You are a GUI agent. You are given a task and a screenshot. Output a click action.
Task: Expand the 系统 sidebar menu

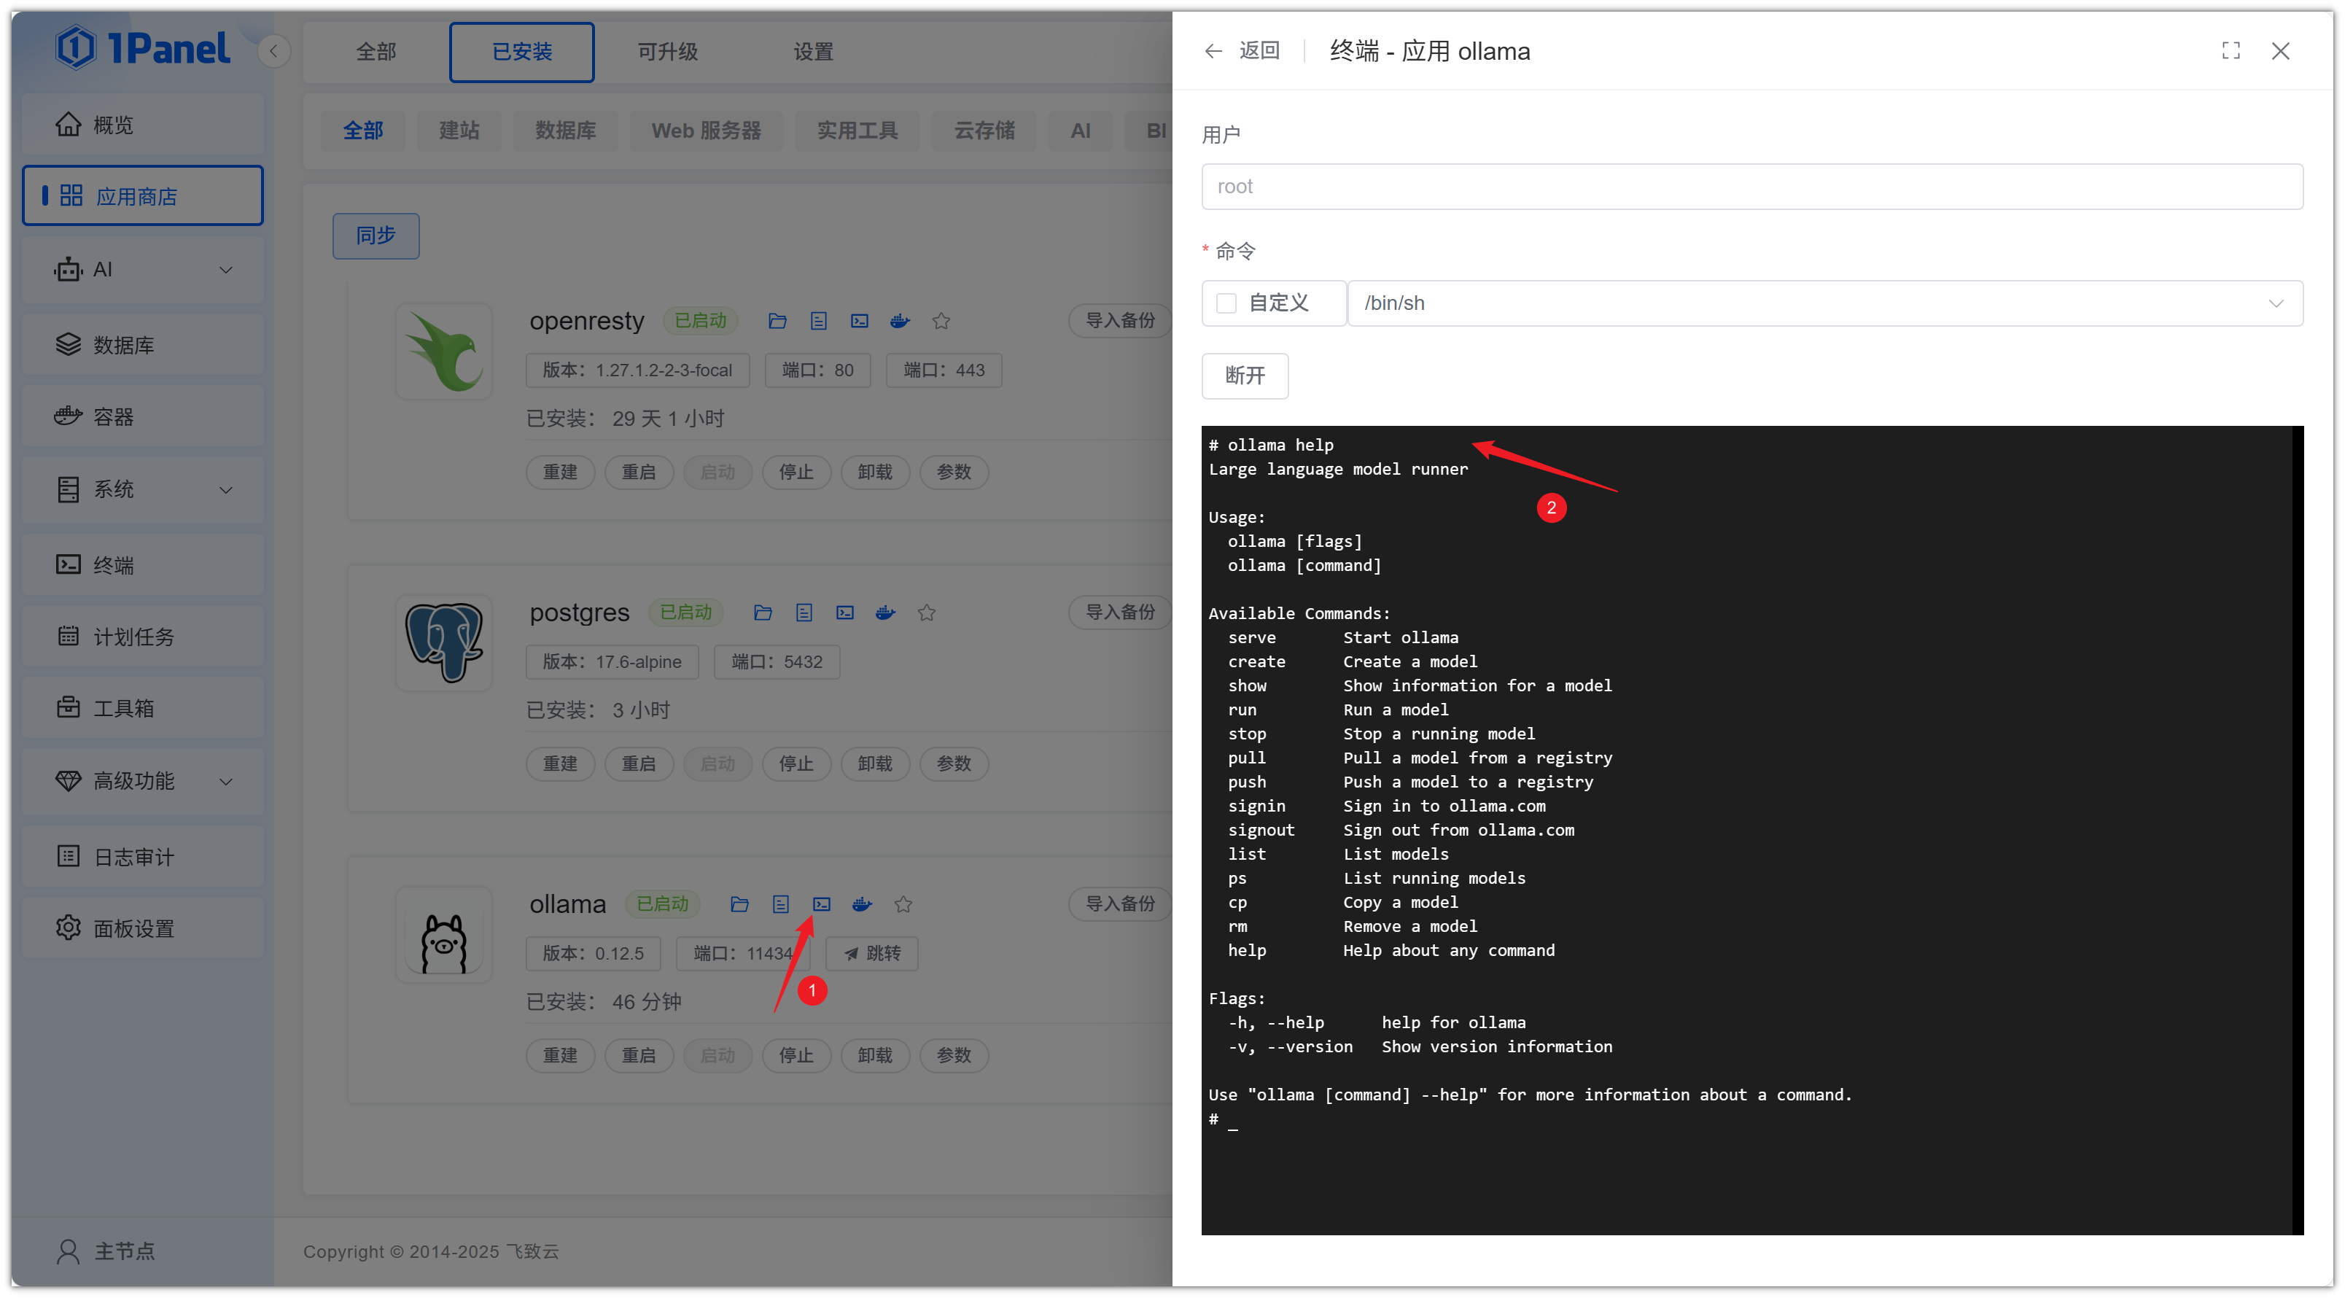(143, 490)
